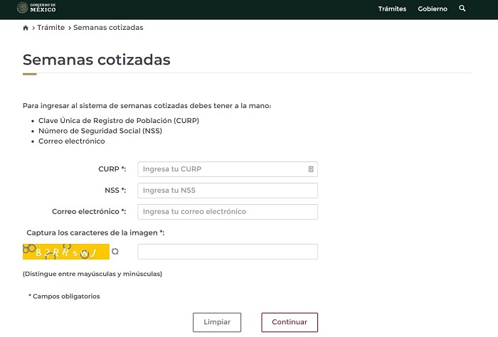Open the search magnifier icon
This screenshot has height=337, width=498.
(x=462, y=9)
